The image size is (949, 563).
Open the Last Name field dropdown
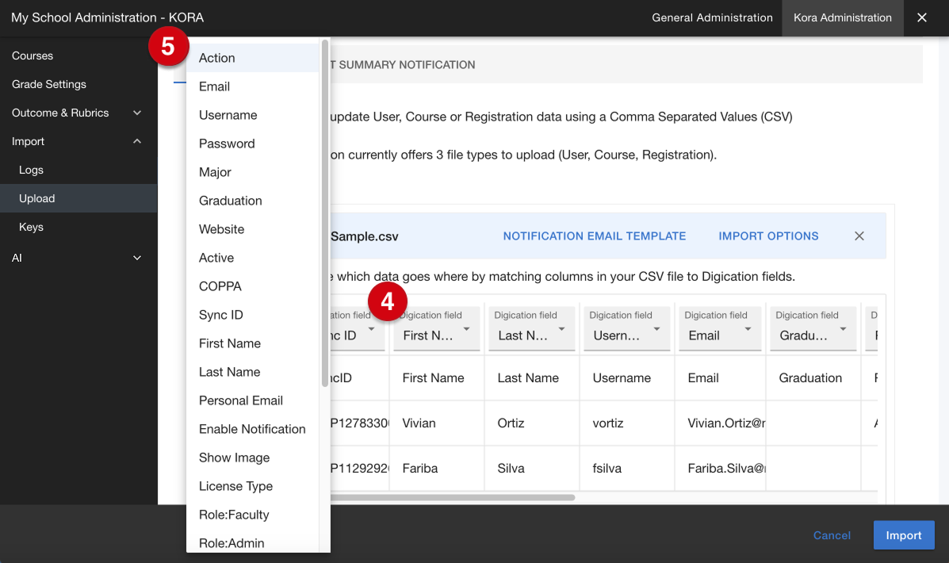pos(531,329)
